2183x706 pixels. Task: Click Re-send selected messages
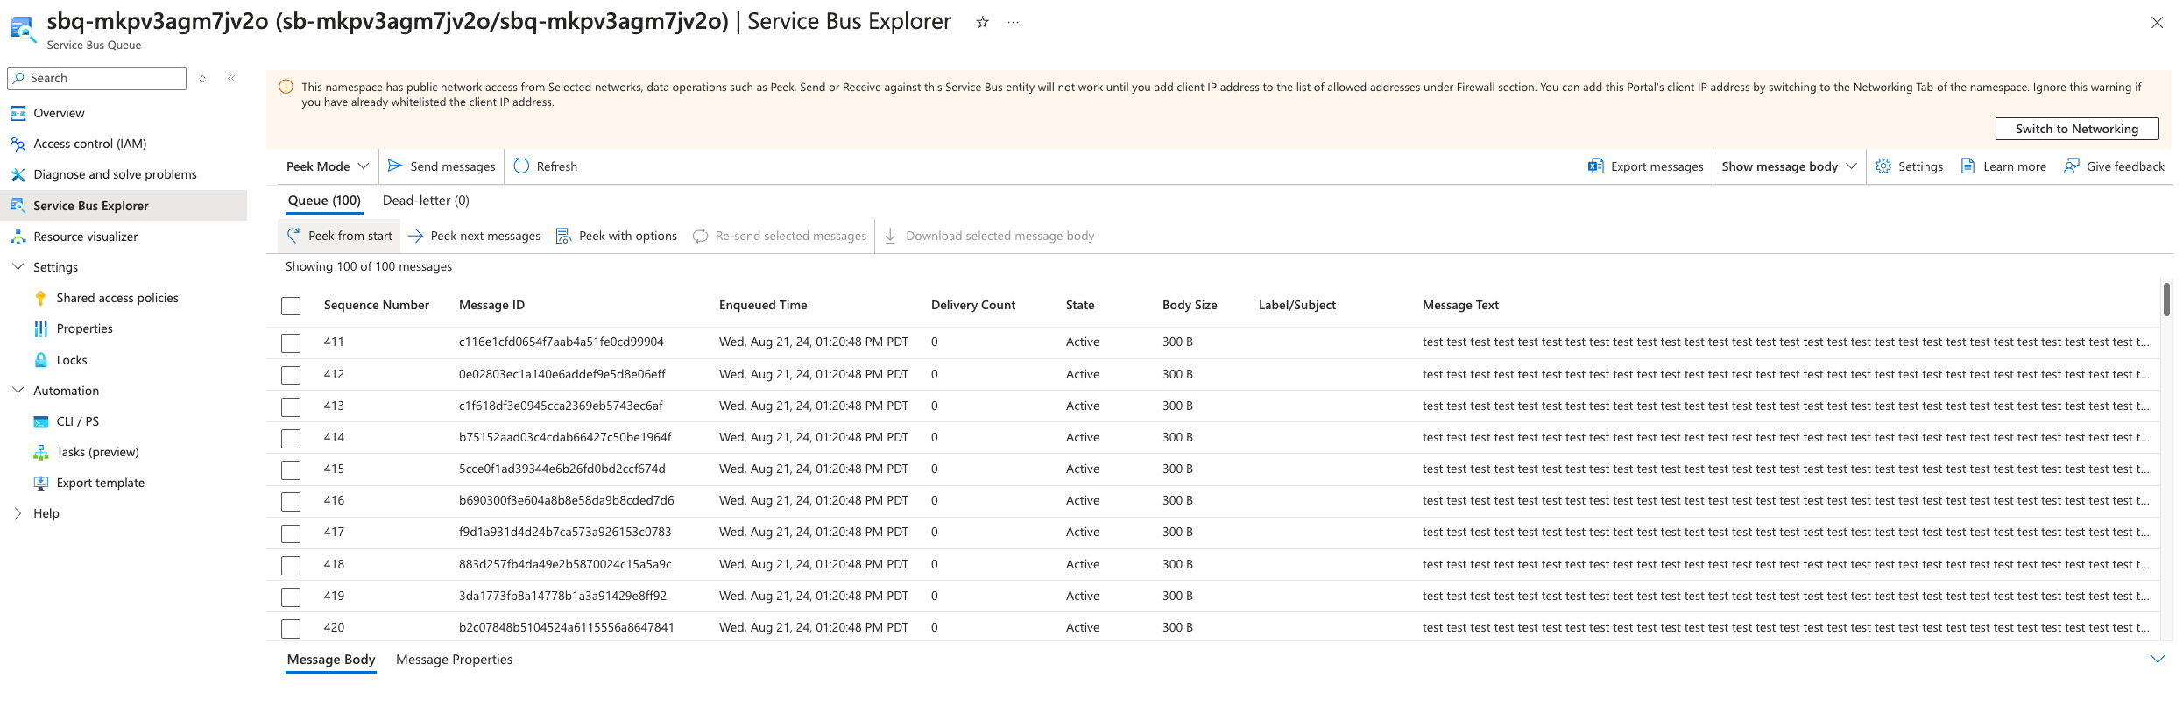780,236
